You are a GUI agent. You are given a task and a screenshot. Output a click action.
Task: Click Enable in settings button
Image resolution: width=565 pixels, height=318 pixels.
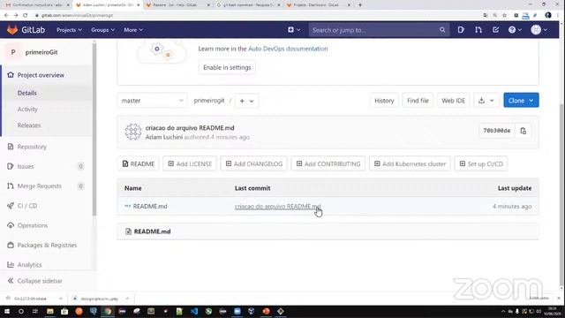(x=227, y=67)
